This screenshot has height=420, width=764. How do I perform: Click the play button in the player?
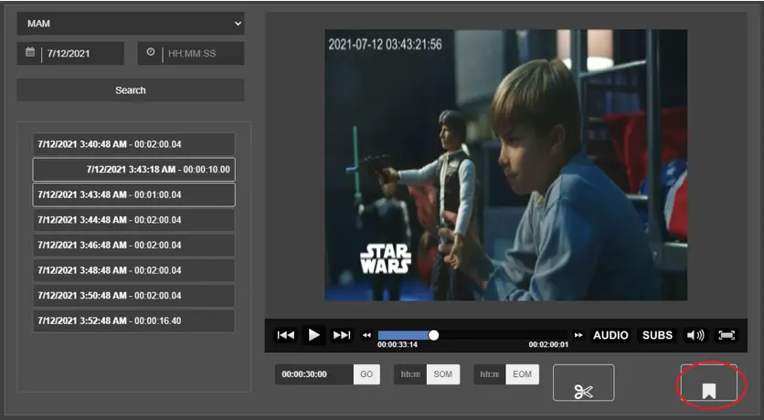314,335
